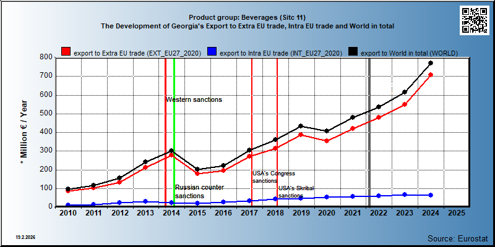Click the 'USA's Skribal sanctions' annotation
Screen dimensions: 495x247
click(296, 192)
